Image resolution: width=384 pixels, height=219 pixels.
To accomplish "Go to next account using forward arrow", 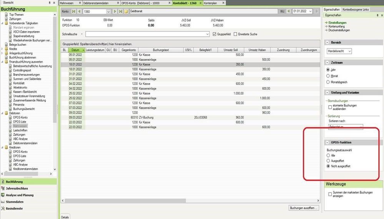I will point(115,12).
